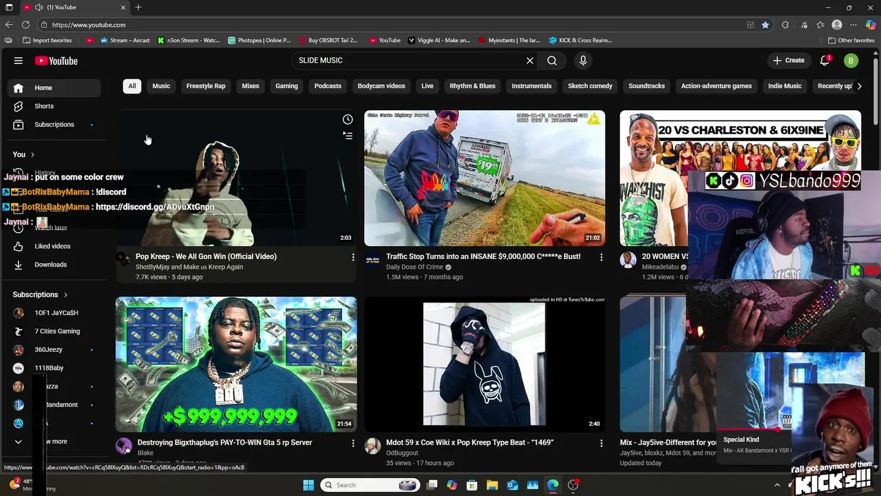This screenshot has height=496, width=881.
Task: Open the notifications bell
Action: tap(825, 61)
